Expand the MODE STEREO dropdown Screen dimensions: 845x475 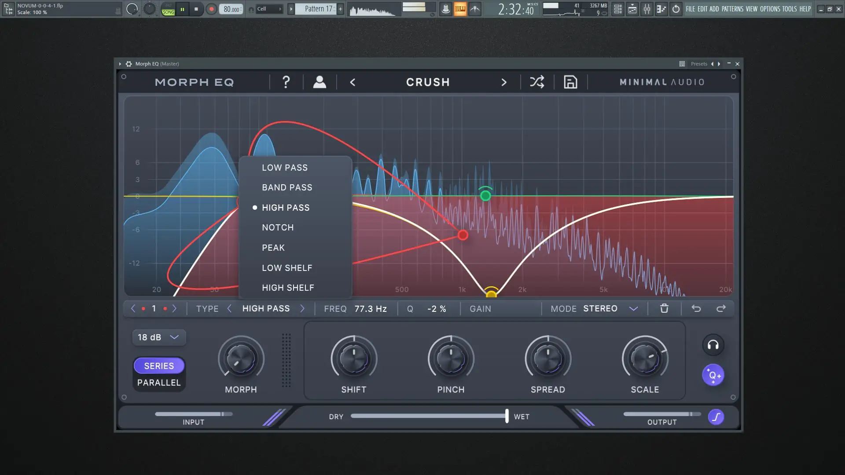pyautogui.click(x=633, y=309)
